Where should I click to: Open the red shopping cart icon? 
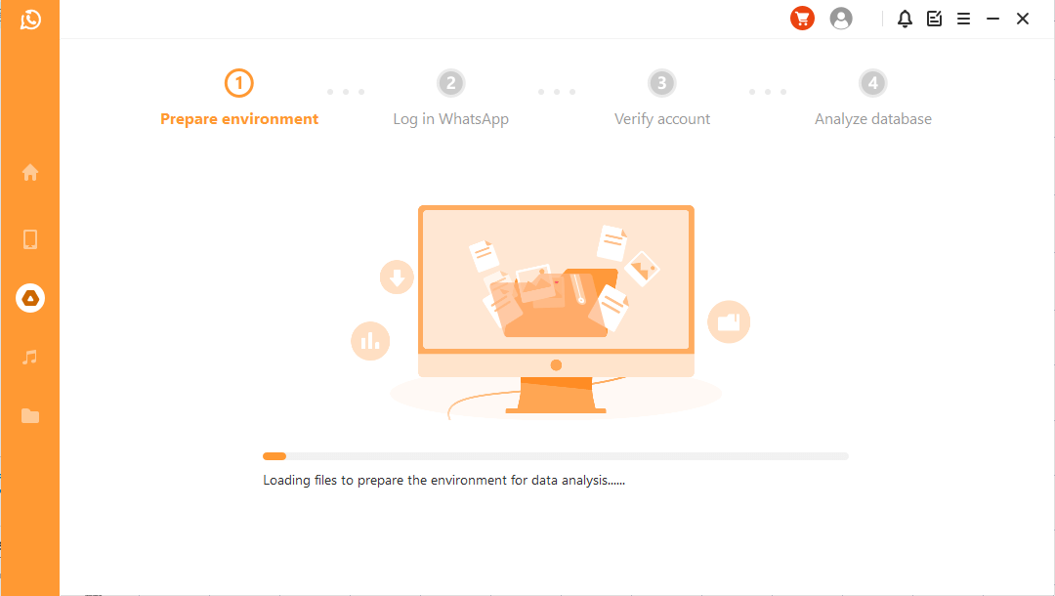click(x=802, y=19)
